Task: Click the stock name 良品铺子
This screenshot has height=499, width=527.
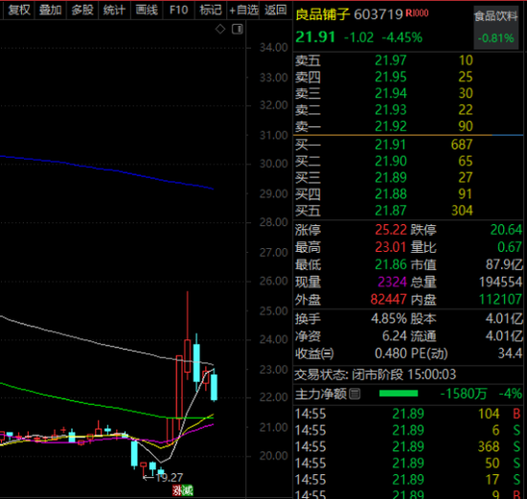Action: [x=323, y=14]
